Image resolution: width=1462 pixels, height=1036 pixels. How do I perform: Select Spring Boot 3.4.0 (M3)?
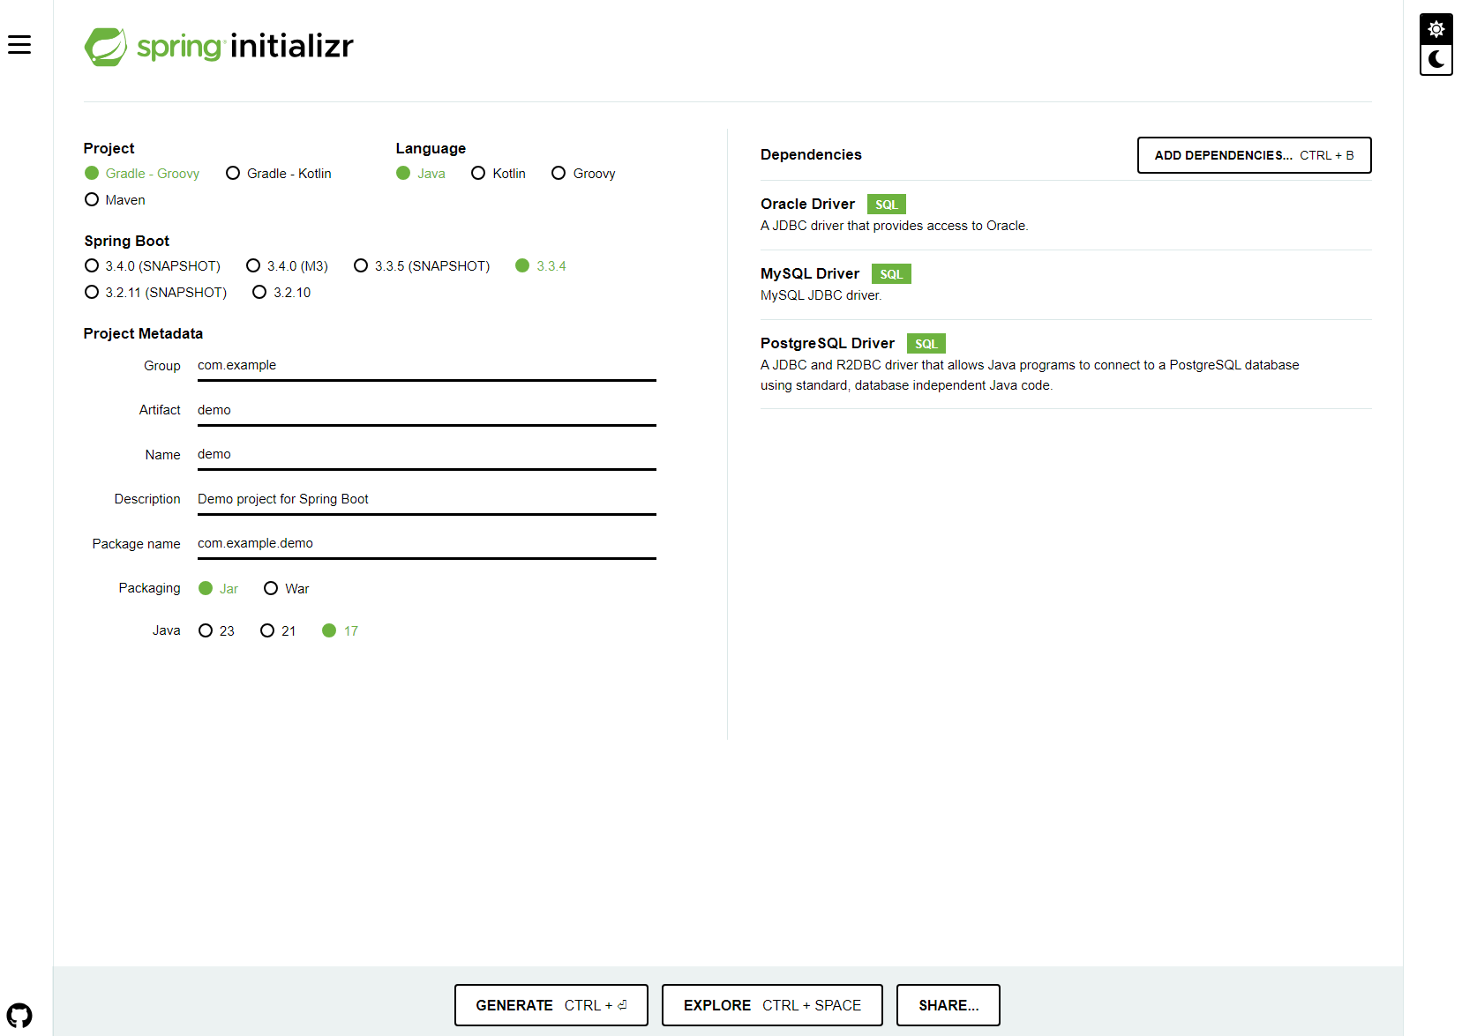[x=288, y=266]
